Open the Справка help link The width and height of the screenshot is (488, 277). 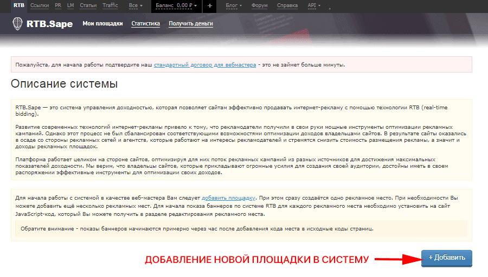coord(287,5)
